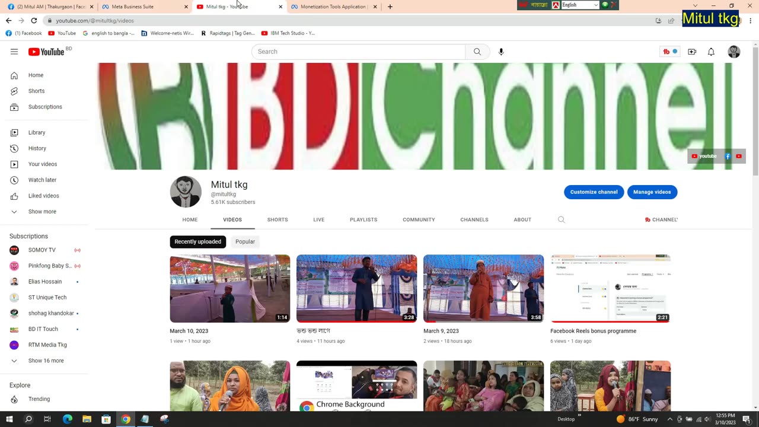
Task: Open March 10, 2023 video thumbnail
Action: (230, 289)
